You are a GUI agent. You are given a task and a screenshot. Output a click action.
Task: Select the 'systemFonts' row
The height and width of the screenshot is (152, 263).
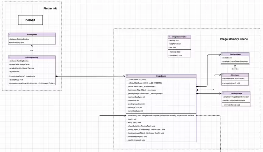[x=32, y=71]
